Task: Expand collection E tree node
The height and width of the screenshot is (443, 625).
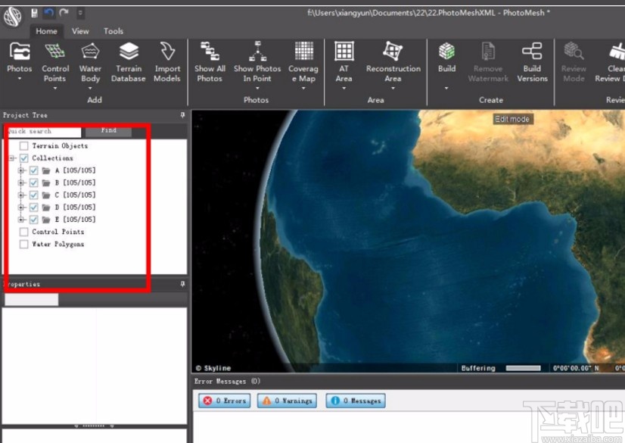Action: click(x=21, y=220)
